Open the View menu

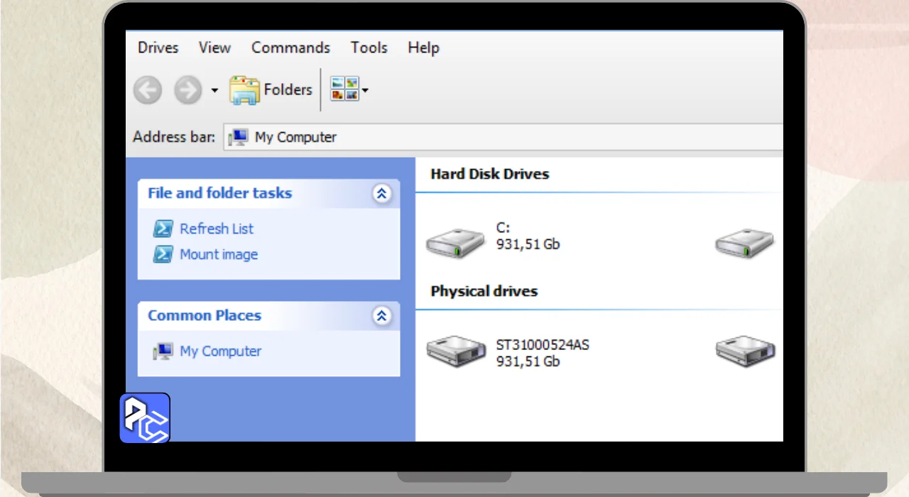214,48
